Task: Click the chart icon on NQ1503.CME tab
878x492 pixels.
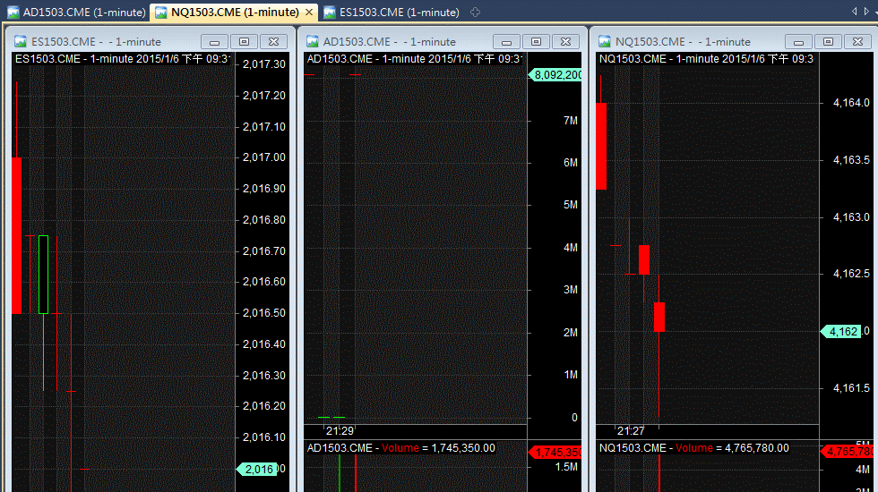Action: pos(160,13)
